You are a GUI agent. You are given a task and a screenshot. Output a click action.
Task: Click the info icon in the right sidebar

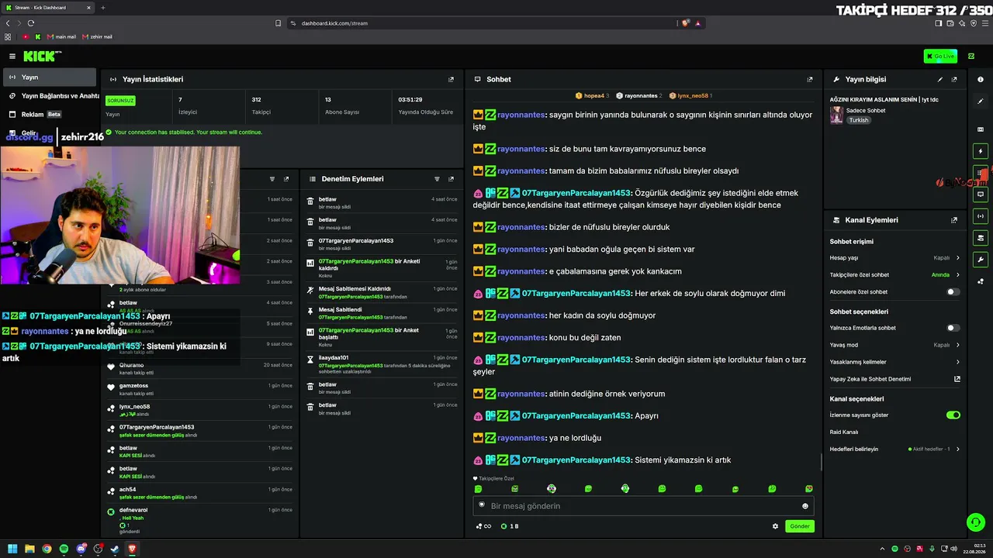pyautogui.click(x=981, y=79)
